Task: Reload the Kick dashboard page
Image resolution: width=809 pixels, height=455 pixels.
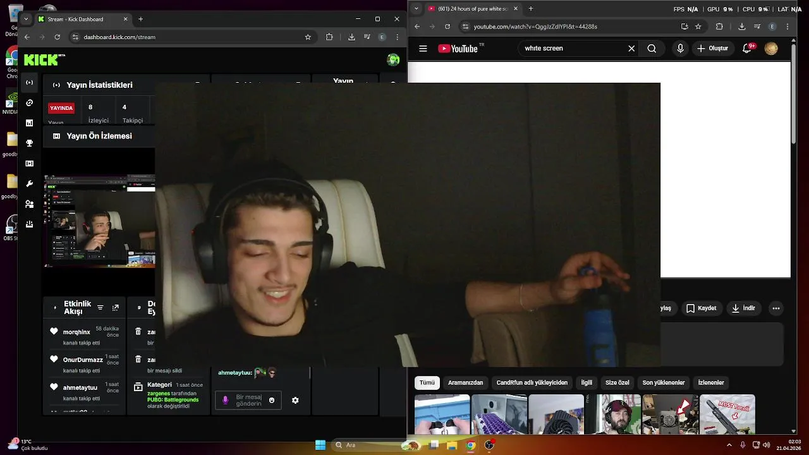Action: 57,37
